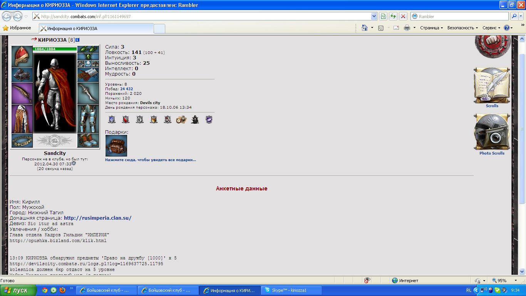Click link to see all gifts

151,160
